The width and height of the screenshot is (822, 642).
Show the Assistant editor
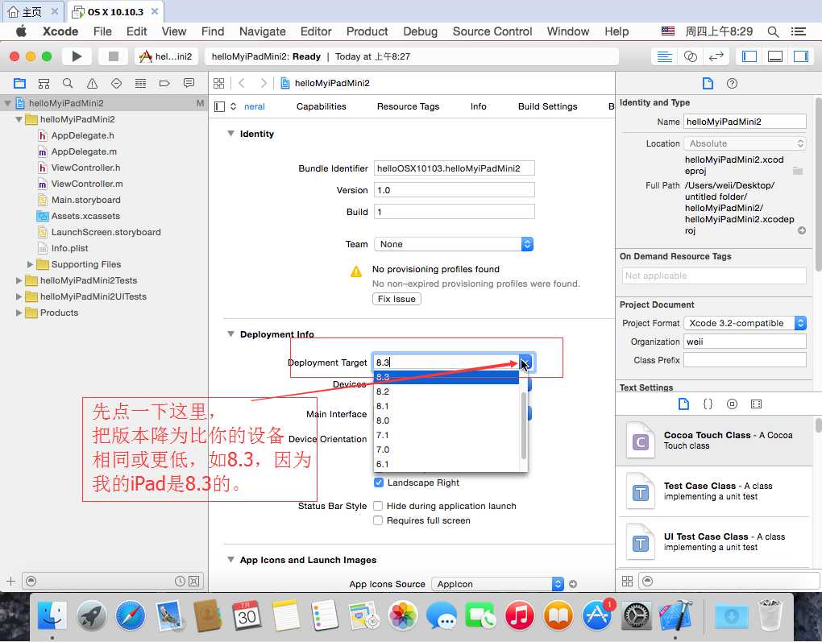point(691,56)
